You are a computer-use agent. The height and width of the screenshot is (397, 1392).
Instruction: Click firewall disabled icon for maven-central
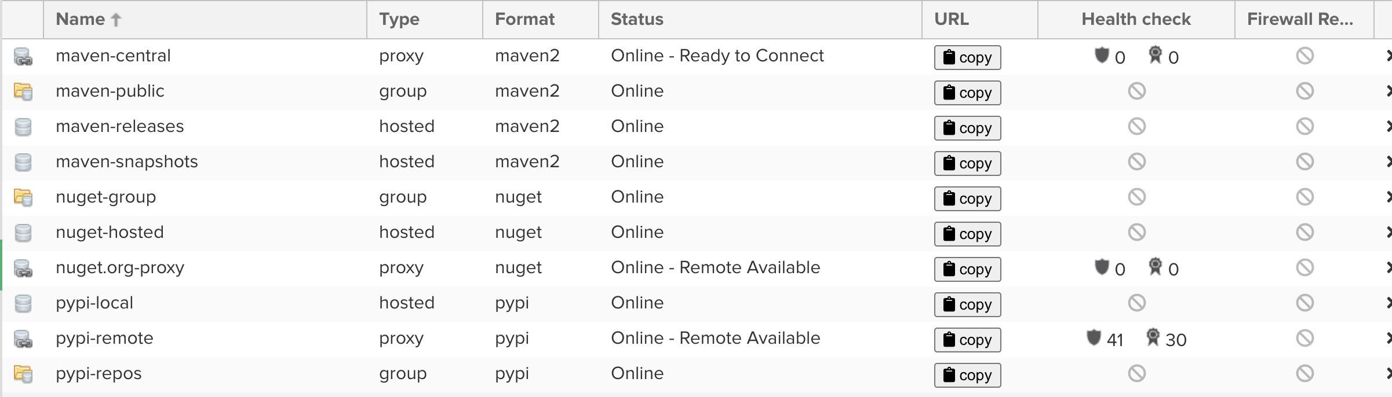click(x=1304, y=56)
